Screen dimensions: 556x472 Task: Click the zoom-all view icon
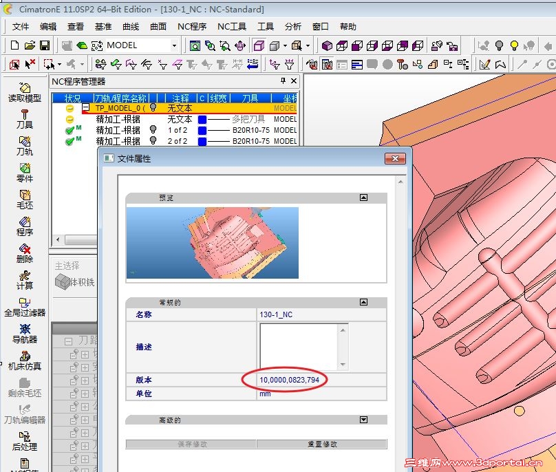[x=195, y=45]
